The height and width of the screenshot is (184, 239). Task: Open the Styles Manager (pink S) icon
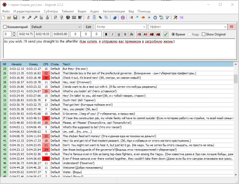click(88, 18)
